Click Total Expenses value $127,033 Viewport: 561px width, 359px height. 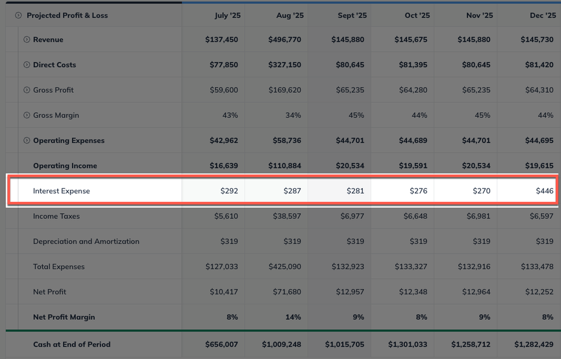(221, 267)
